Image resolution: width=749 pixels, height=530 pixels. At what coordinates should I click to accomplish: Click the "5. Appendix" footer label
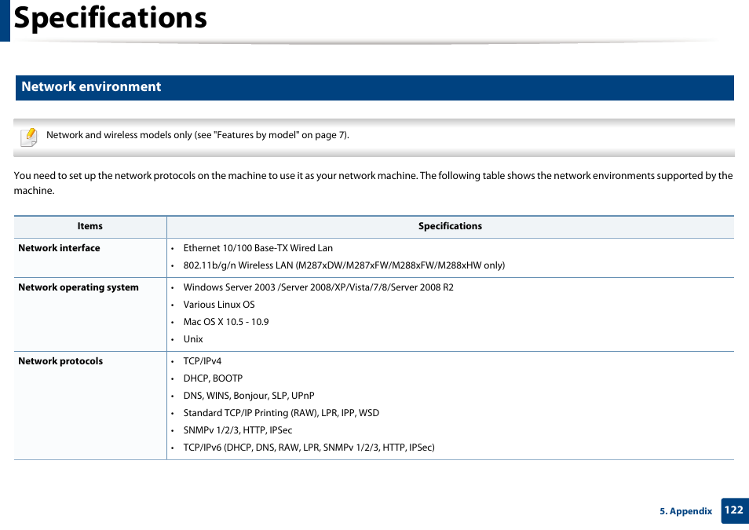(x=686, y=511)
